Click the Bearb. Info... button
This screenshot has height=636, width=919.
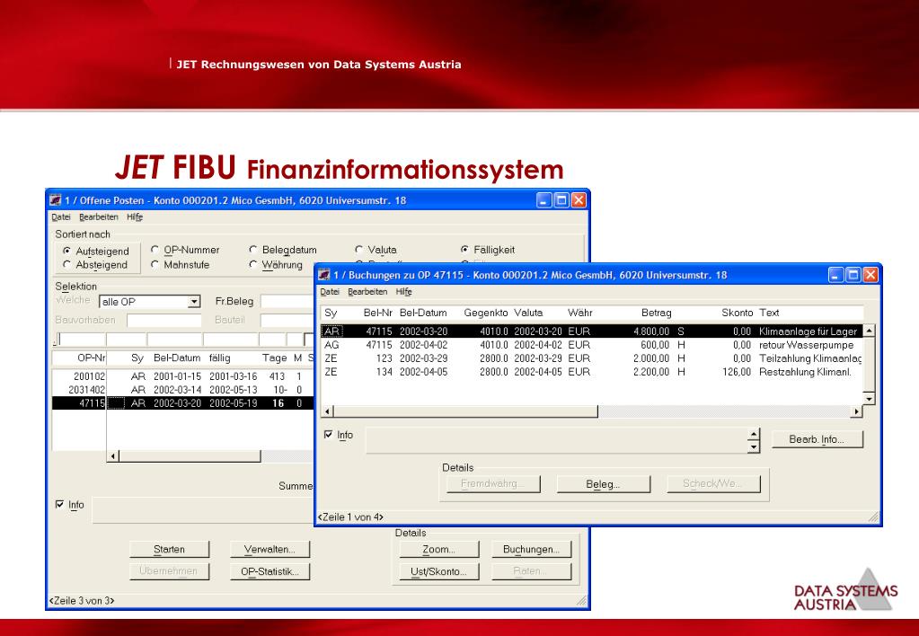click(x=817, y=439)
